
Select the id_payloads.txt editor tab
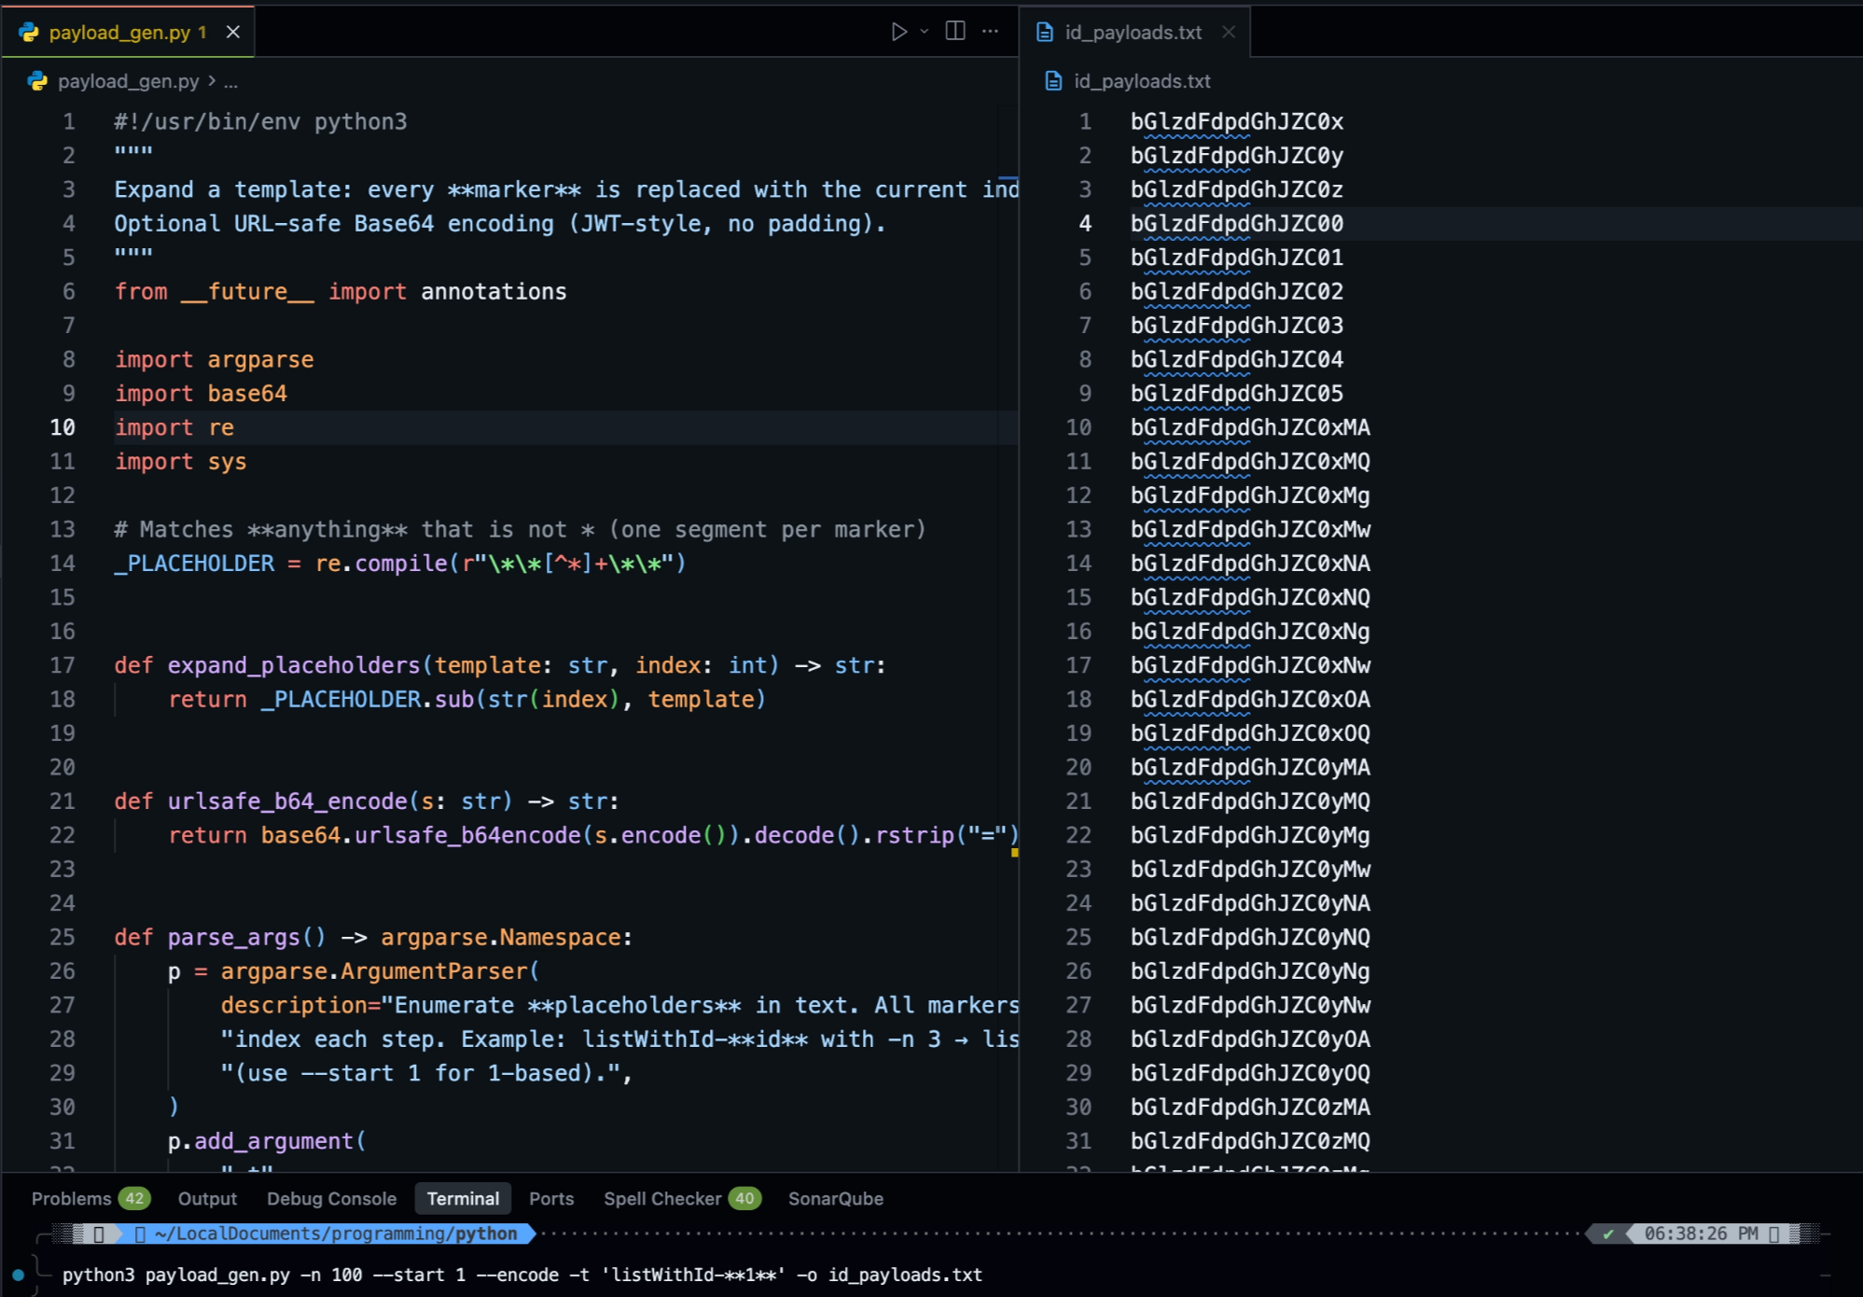coord(1134,32)
